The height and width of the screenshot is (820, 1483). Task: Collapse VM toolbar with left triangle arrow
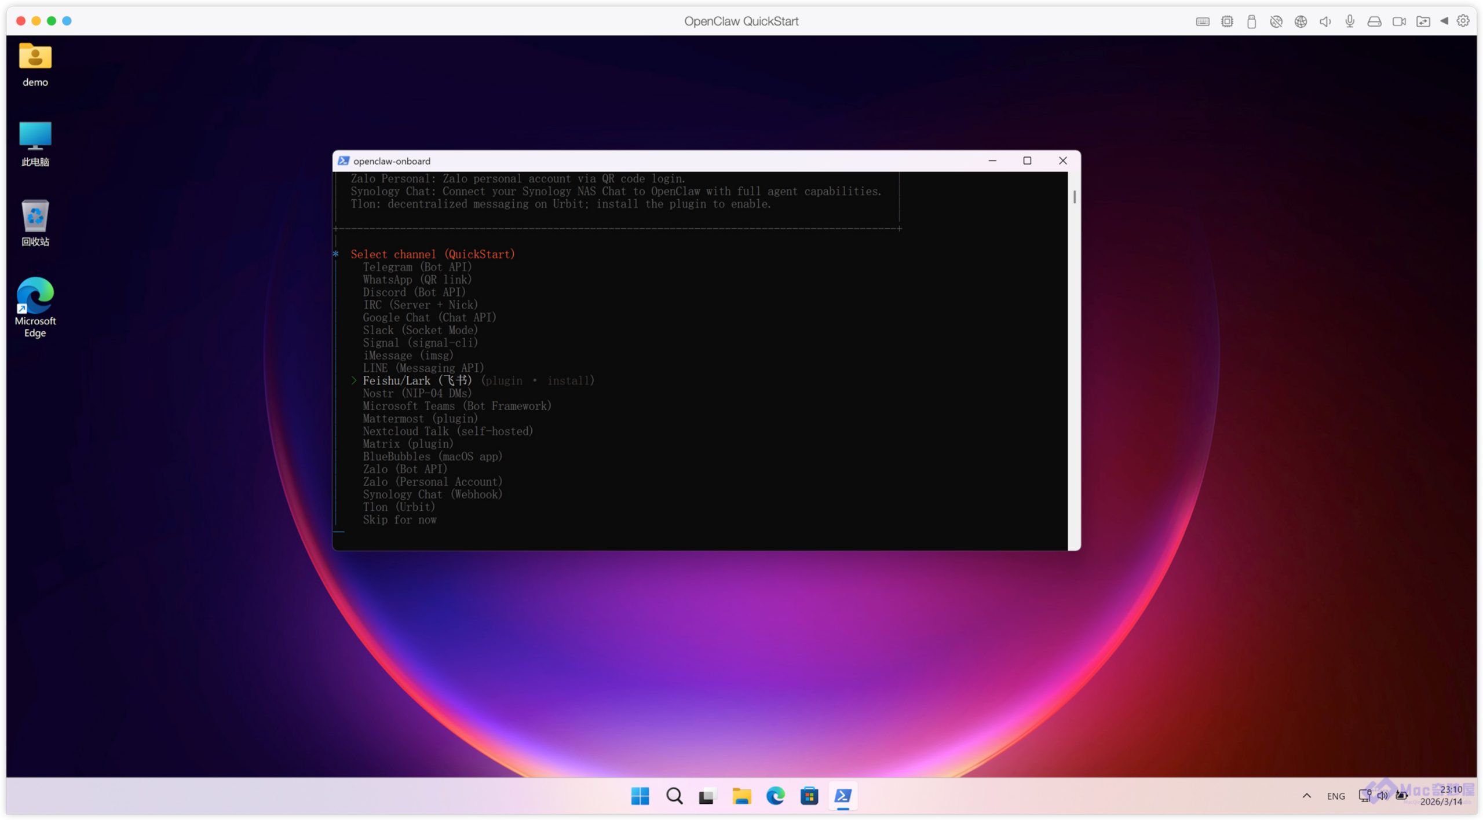click(1444, 21)
